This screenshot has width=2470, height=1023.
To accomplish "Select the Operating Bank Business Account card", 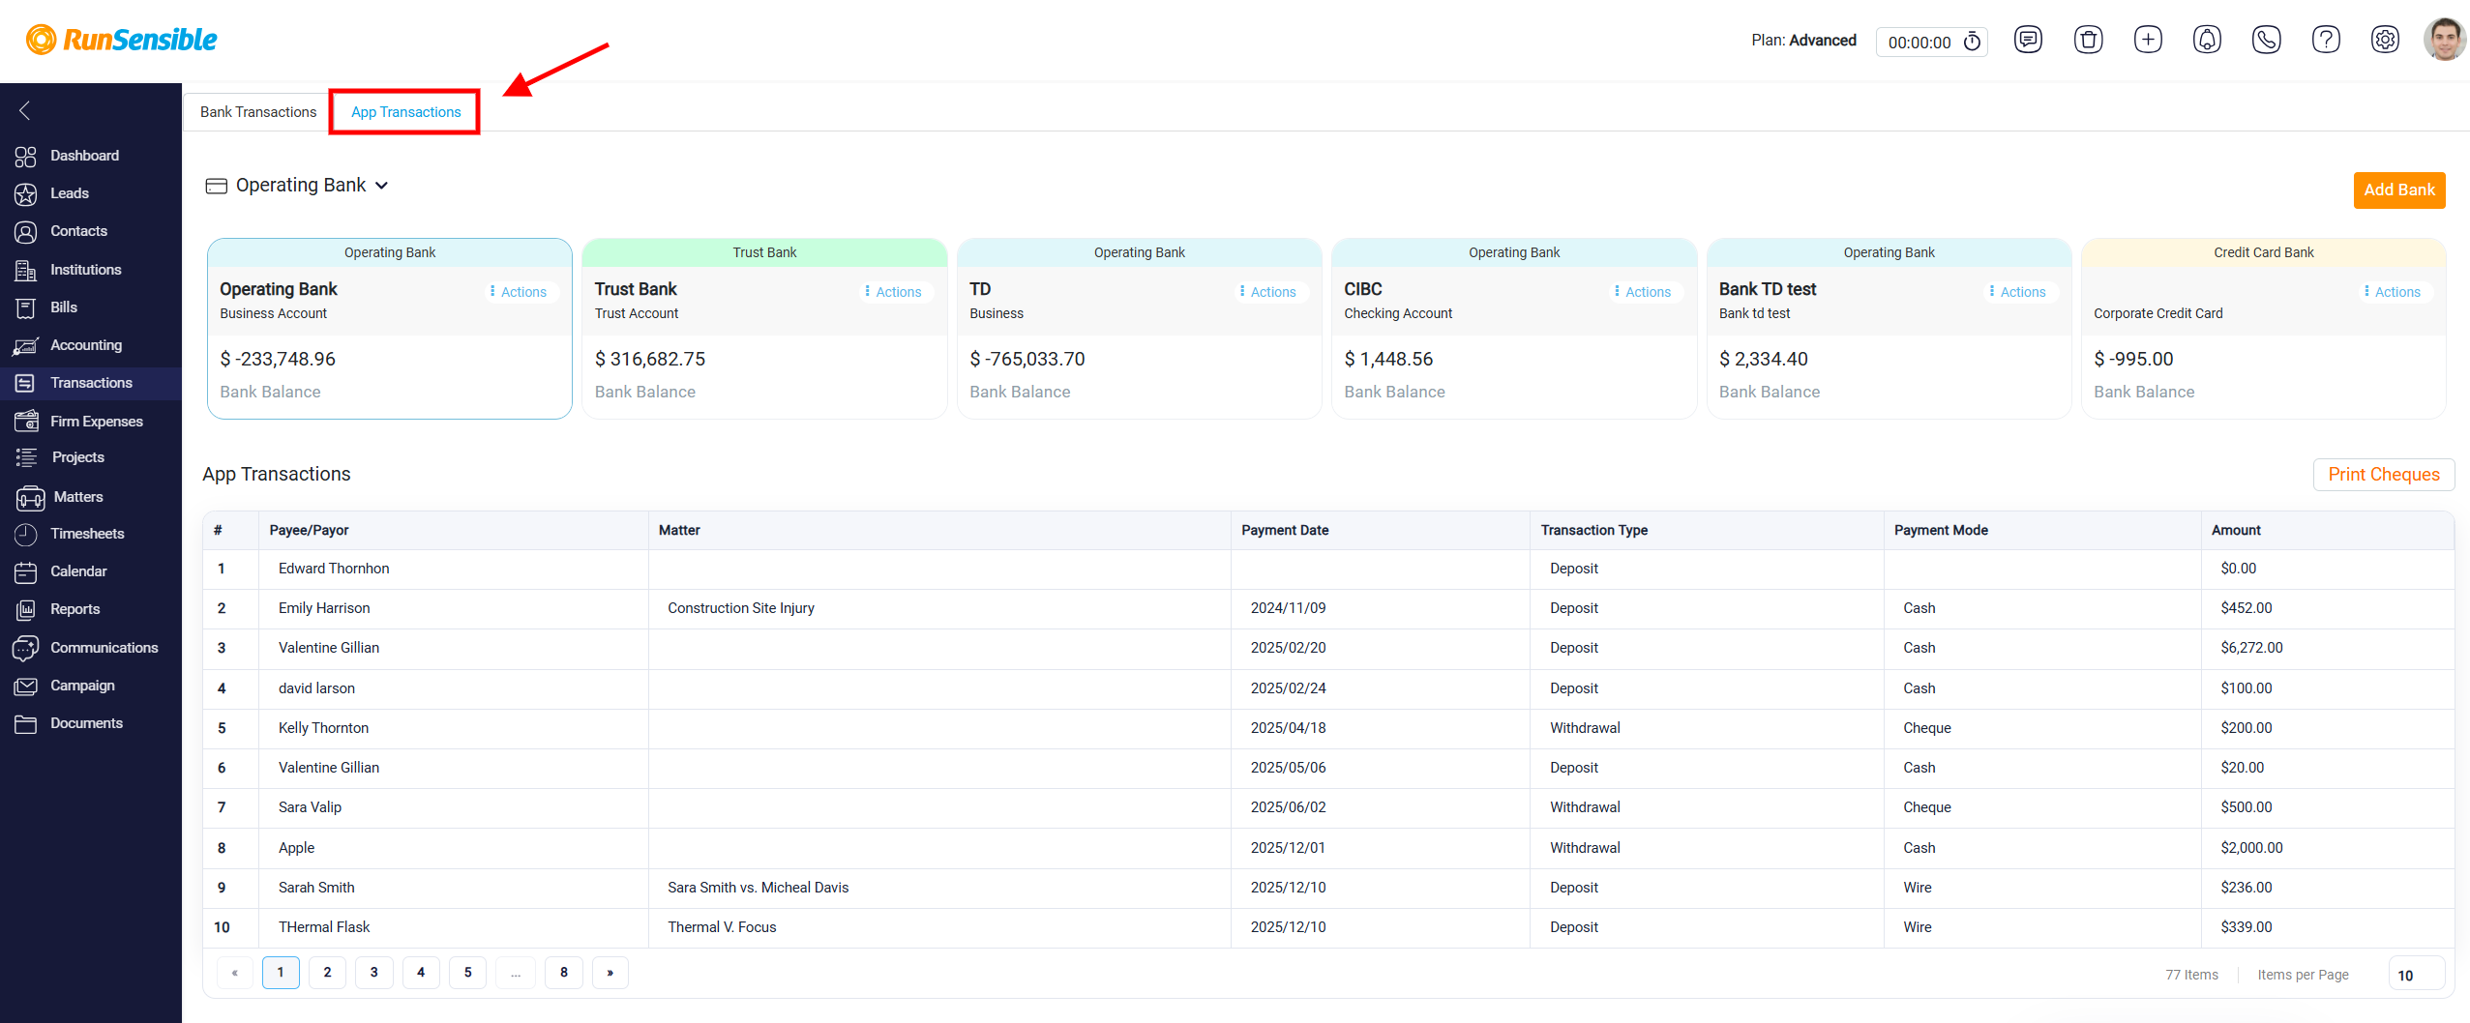I will 390,329.
